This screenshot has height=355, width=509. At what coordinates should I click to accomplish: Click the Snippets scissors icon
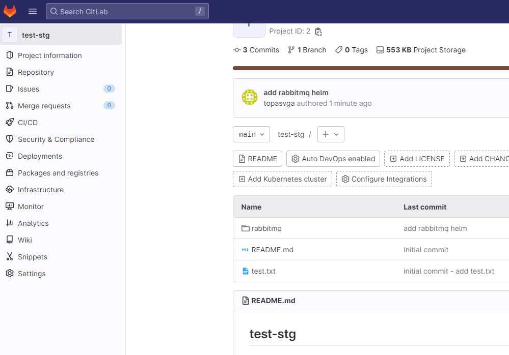(10, 256)
